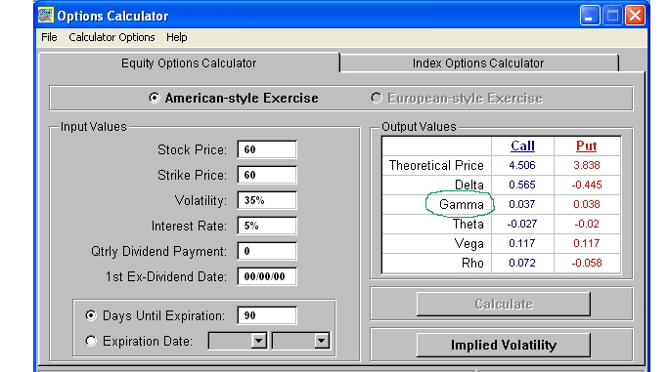The width and height of the screenshot is (669, 372).
Task: Click the Volatility input field
Action: click(267, 200)
